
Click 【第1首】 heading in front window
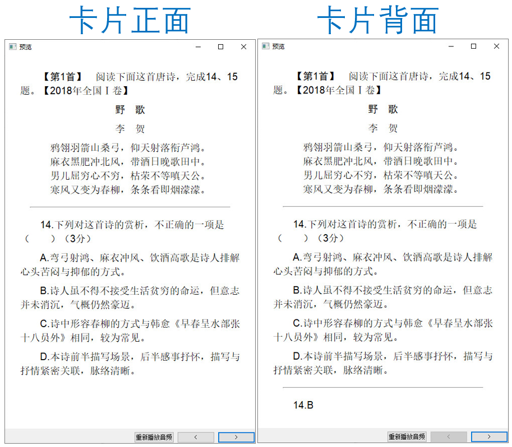pyautogui.click(x=63, y=77)
